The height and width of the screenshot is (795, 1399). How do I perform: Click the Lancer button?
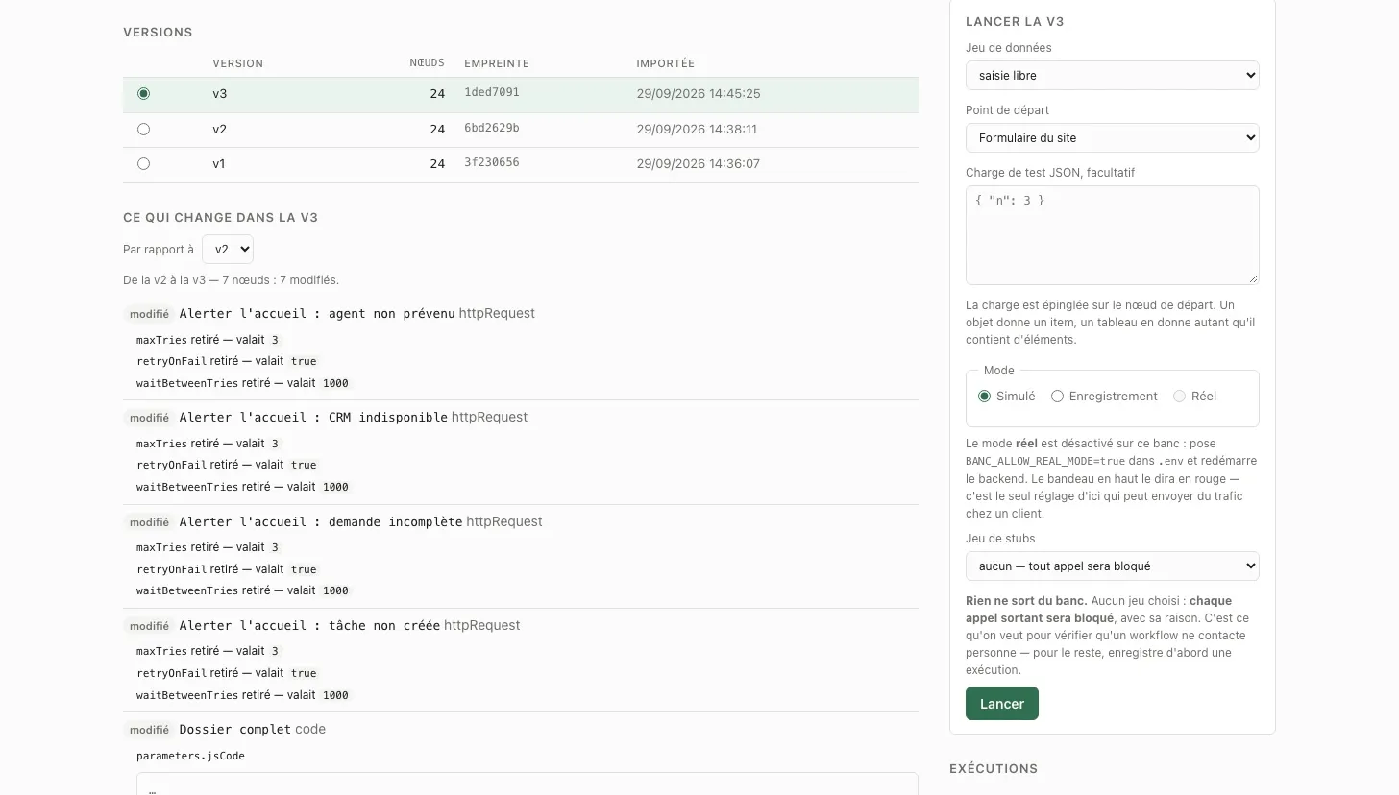point(1001,703)
